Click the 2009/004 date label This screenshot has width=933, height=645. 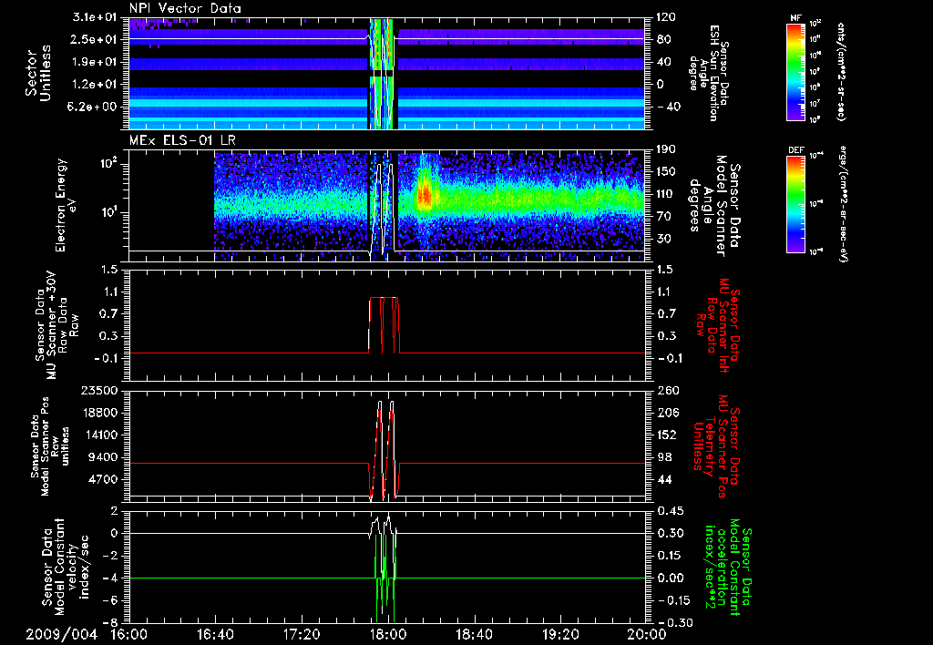coord(61,634)
